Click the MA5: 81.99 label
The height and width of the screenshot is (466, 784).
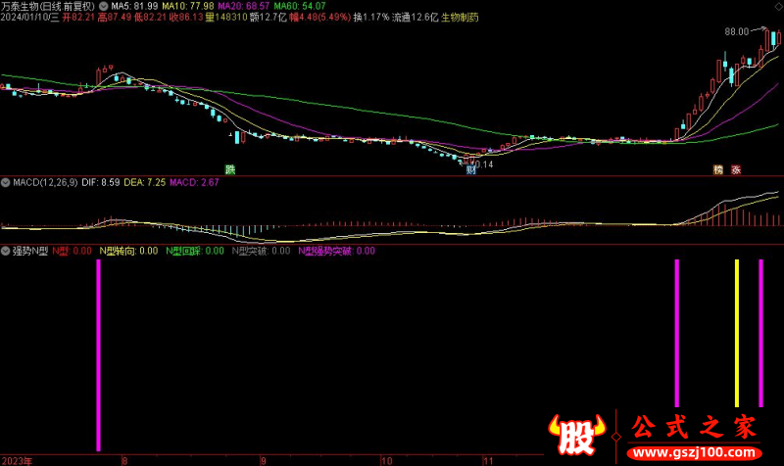(134, 7)
